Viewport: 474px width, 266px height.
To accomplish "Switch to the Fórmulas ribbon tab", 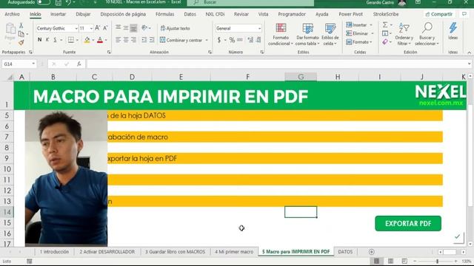I will [164, 14].
